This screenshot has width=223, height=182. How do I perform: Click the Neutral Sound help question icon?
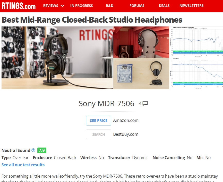click(33, 150)
